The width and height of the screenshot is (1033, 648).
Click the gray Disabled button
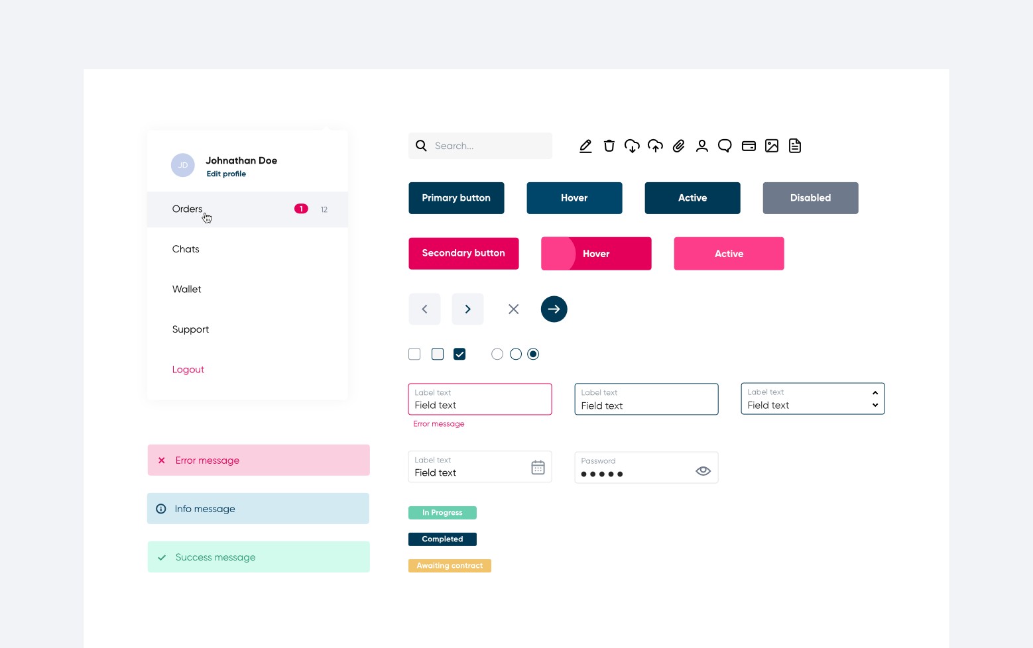810,198
